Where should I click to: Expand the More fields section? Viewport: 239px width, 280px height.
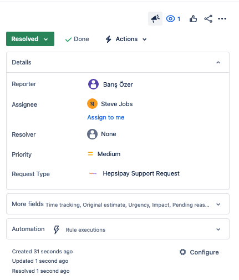click(x=118, y=204)
